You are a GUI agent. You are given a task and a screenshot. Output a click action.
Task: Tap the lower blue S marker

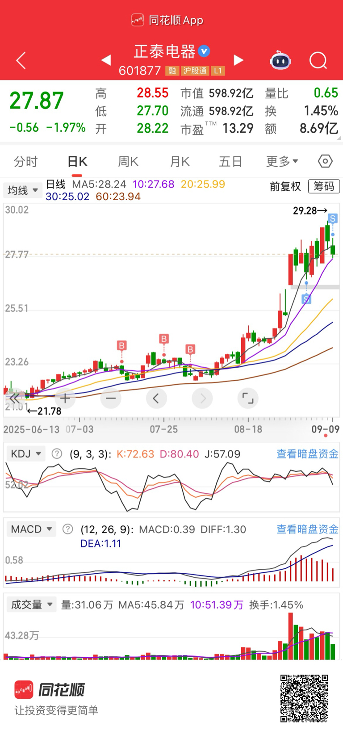[306, 299]
